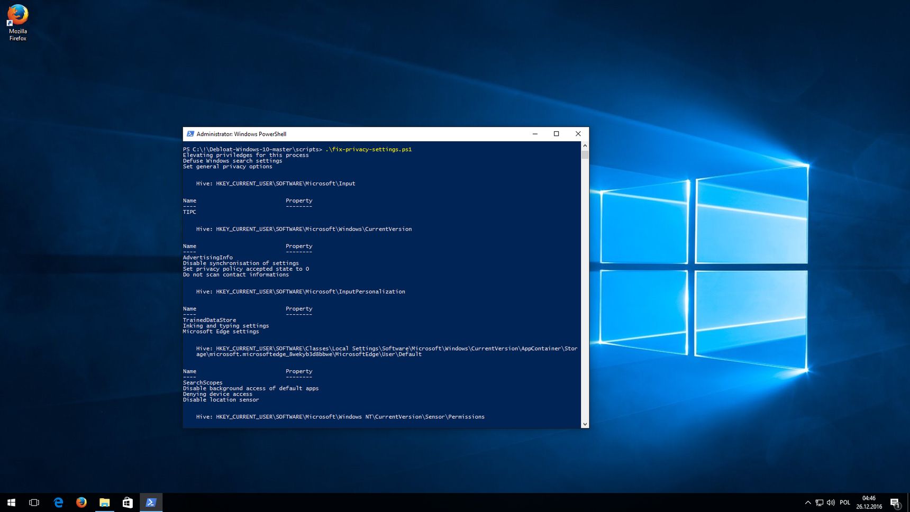Open File Explorer from the taskbar

click(105, 502)
